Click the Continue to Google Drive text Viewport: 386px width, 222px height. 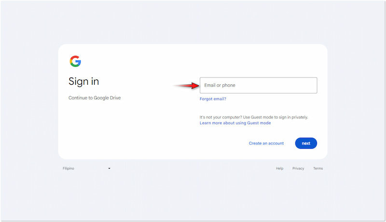95,98
